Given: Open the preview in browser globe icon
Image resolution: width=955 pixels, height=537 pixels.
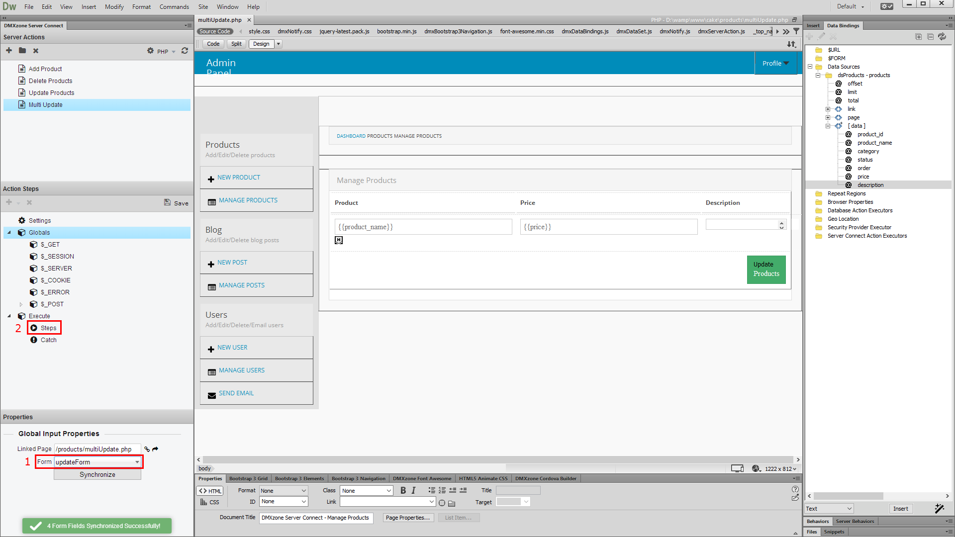Looking at the screenshot, I should tap(757, 468).
